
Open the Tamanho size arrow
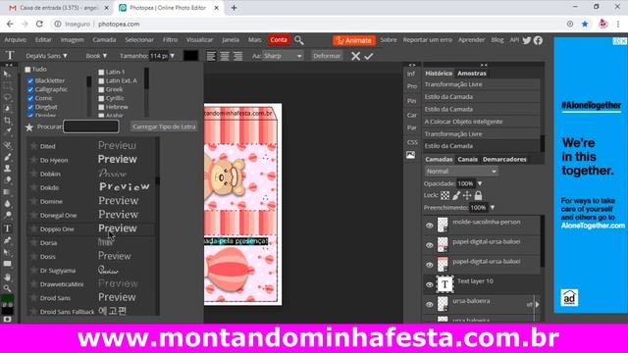[173, 56]
